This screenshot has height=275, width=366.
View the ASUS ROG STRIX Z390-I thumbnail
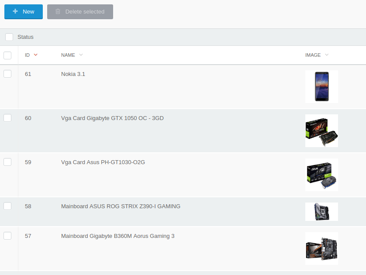click(x=321, y=212)
